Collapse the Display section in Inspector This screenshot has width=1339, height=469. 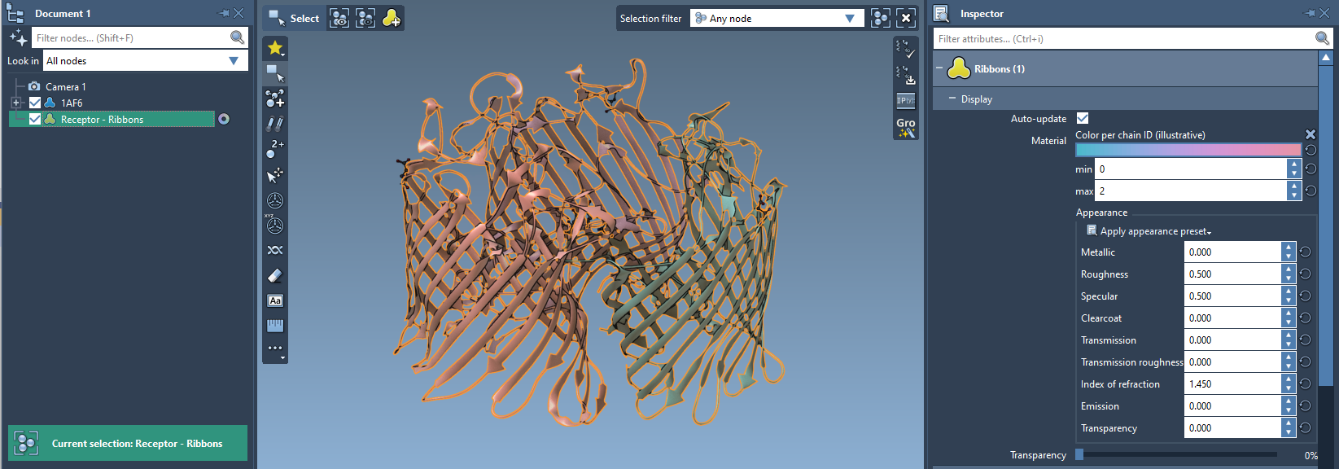tap(952, 99)
